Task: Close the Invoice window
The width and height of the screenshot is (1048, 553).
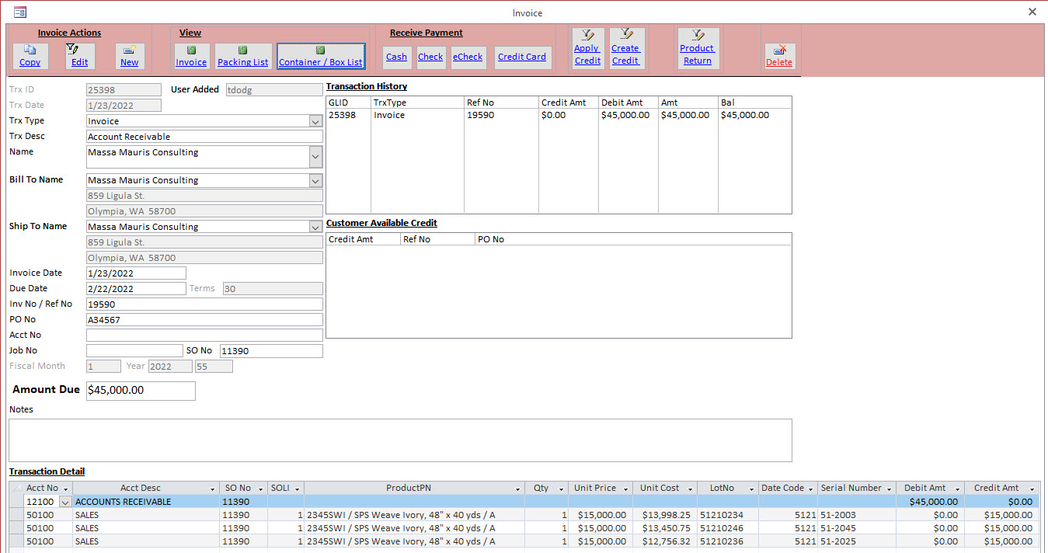Action: [x=1032, y=12]
